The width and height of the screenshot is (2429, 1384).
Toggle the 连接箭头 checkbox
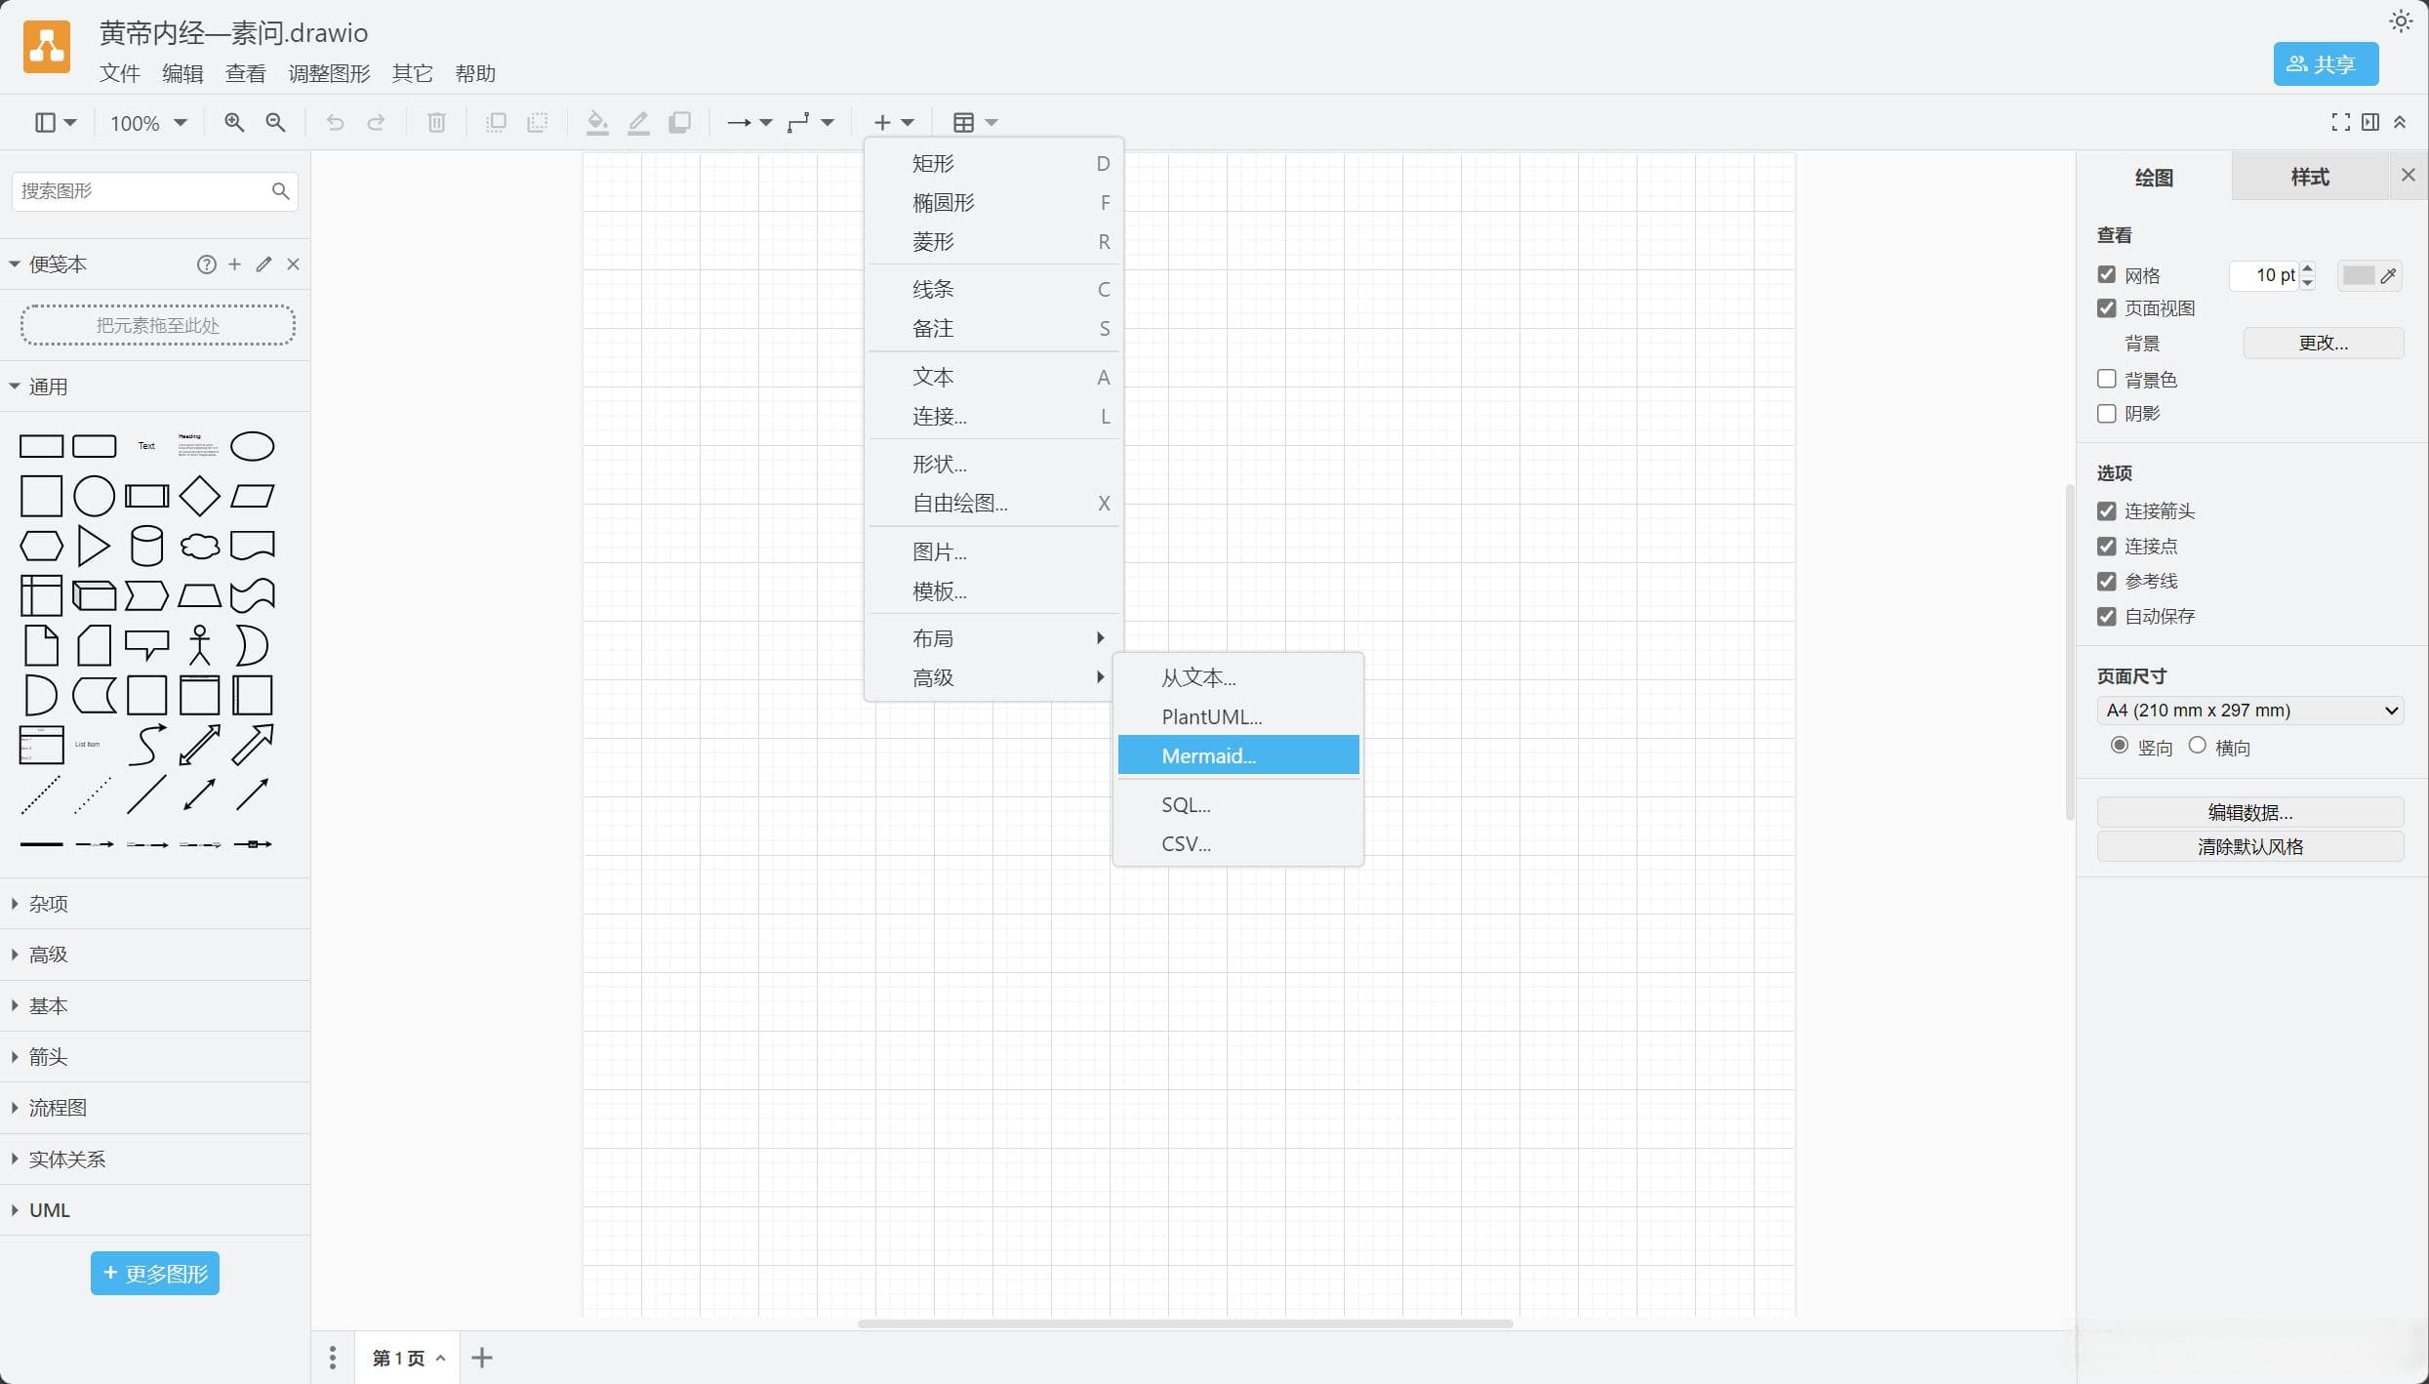pyautogui.click(x=2107, y=511)
